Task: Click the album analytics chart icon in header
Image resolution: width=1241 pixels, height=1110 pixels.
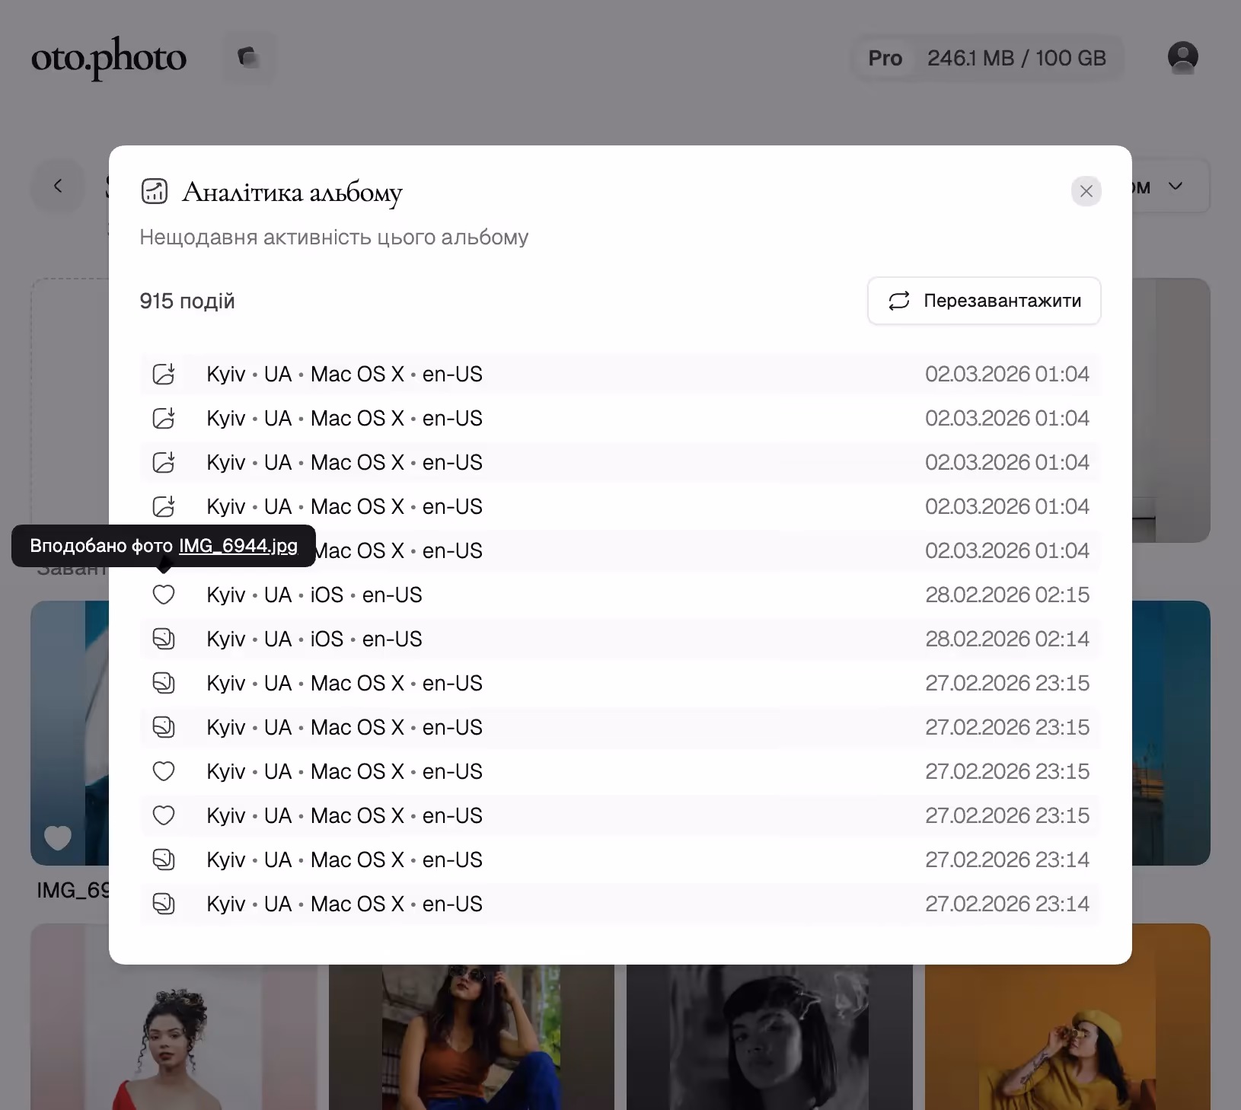Action: pyautogui.click(x=155, y=191)
